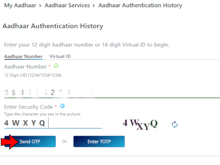This screenshot has height=165, width=220.
Task: Click the green validation checkmark icon
Action: (x=56, y=66)
